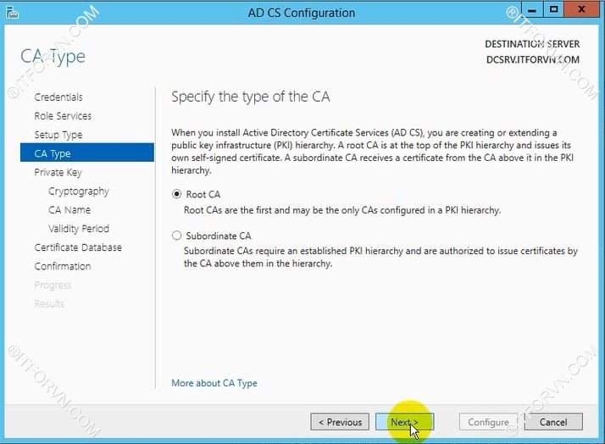Open the Role Services step

pos(63,116)
